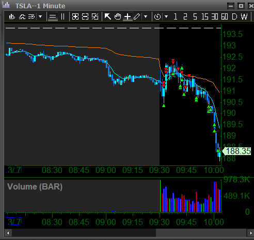This screenshot has height=240, width=254.
Task: Click the 192 price axis label
Action: coord(229,68)
